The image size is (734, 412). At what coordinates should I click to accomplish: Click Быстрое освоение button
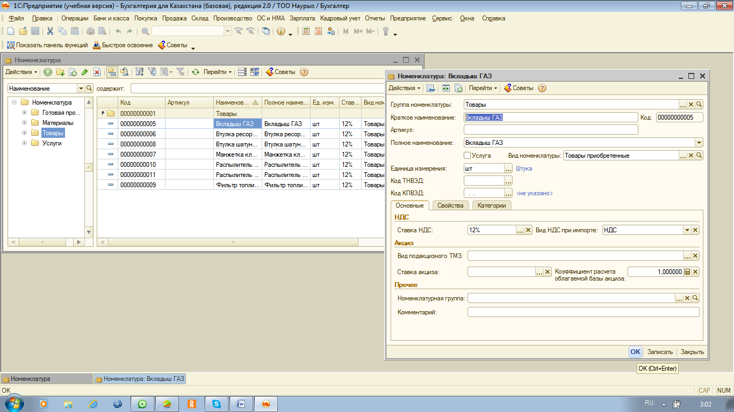tap(124, 45)
